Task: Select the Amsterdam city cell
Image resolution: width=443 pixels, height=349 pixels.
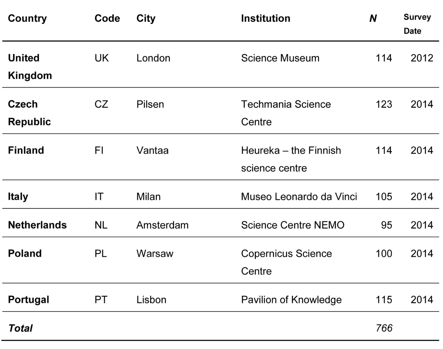Action: coord(162,225)
